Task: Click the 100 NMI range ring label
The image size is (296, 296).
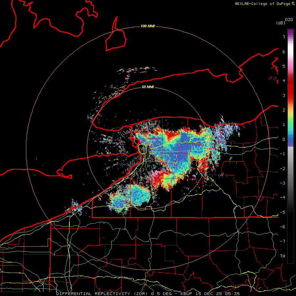Action: click(148, 26)
